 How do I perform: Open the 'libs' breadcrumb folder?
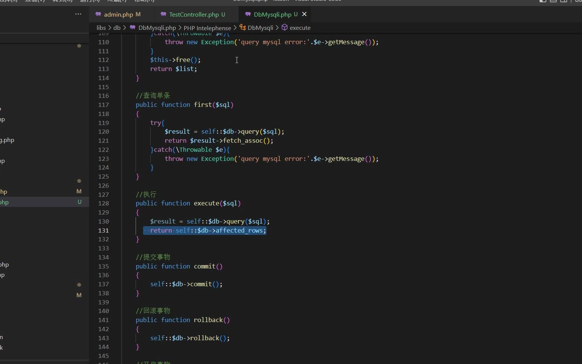[101, 28]
